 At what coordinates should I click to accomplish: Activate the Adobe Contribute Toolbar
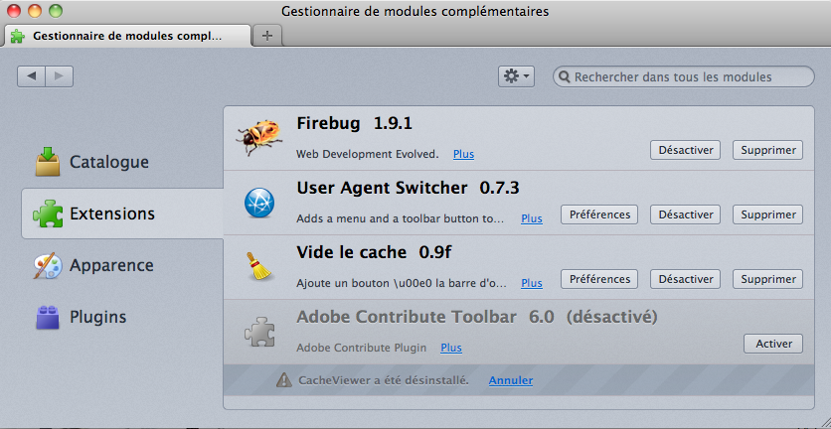coord(773,344)
